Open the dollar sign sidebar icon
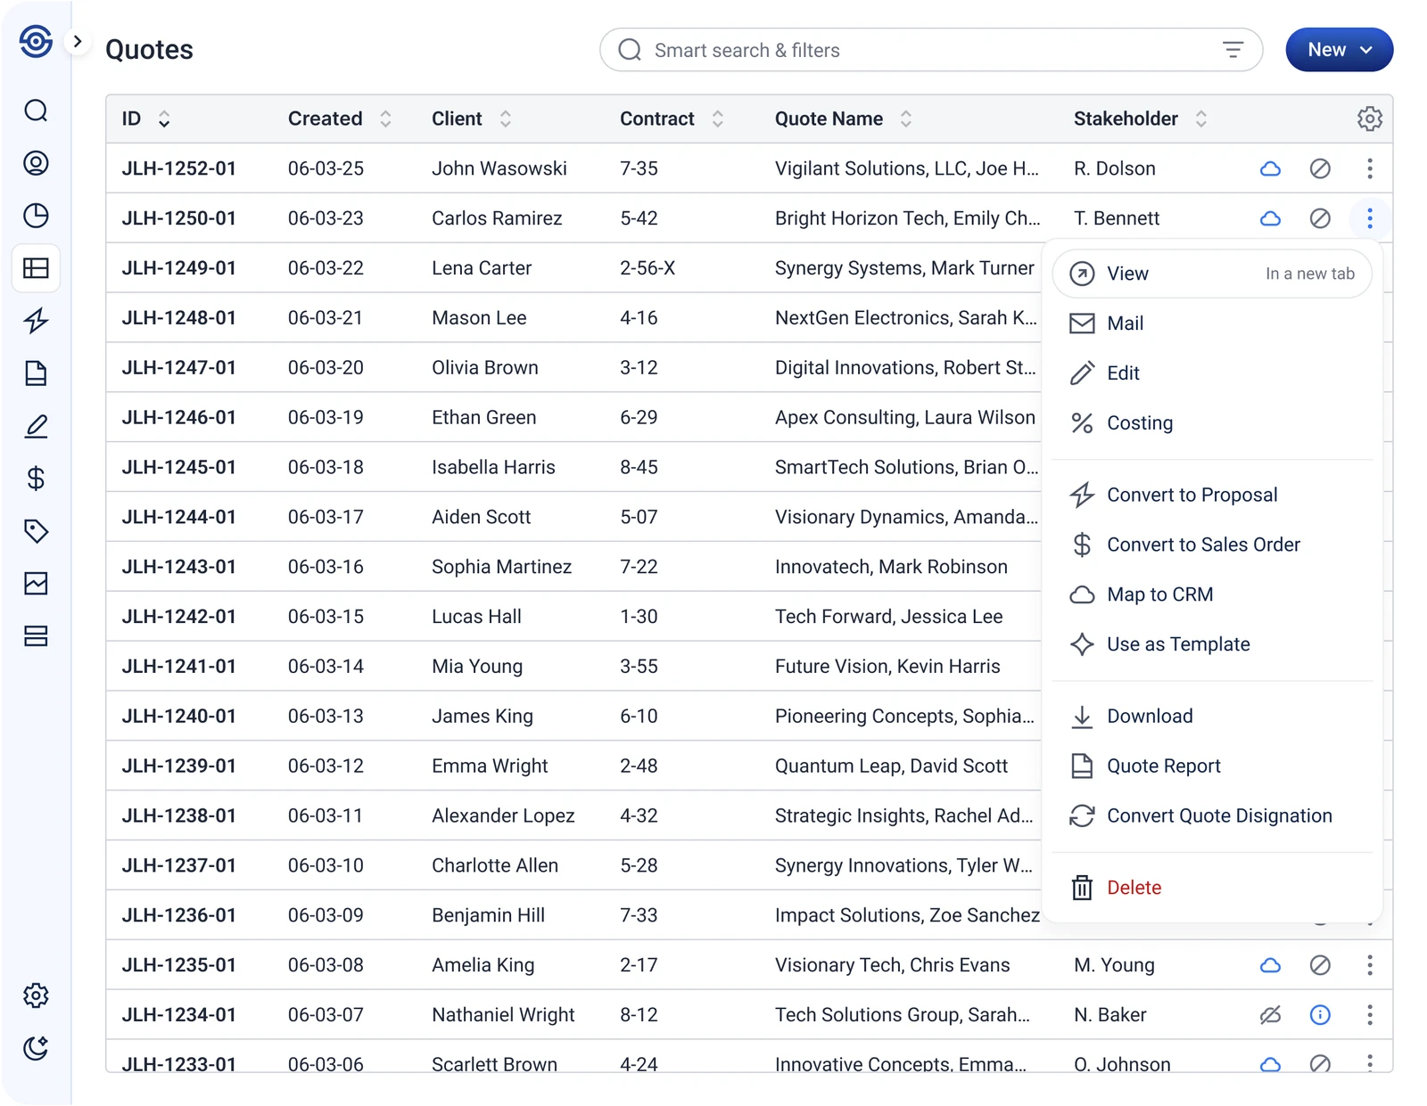Screen dimensions: 1427x1106 click(x=36, y=479)
